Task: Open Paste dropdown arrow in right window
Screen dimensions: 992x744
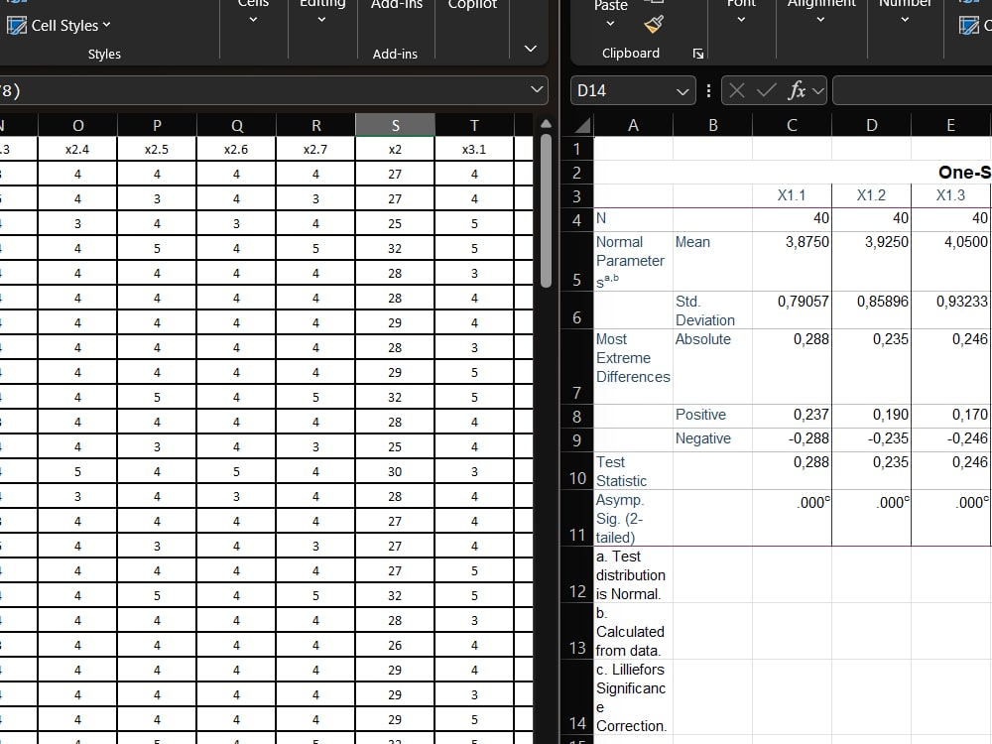Action: [x=610, y=24]
